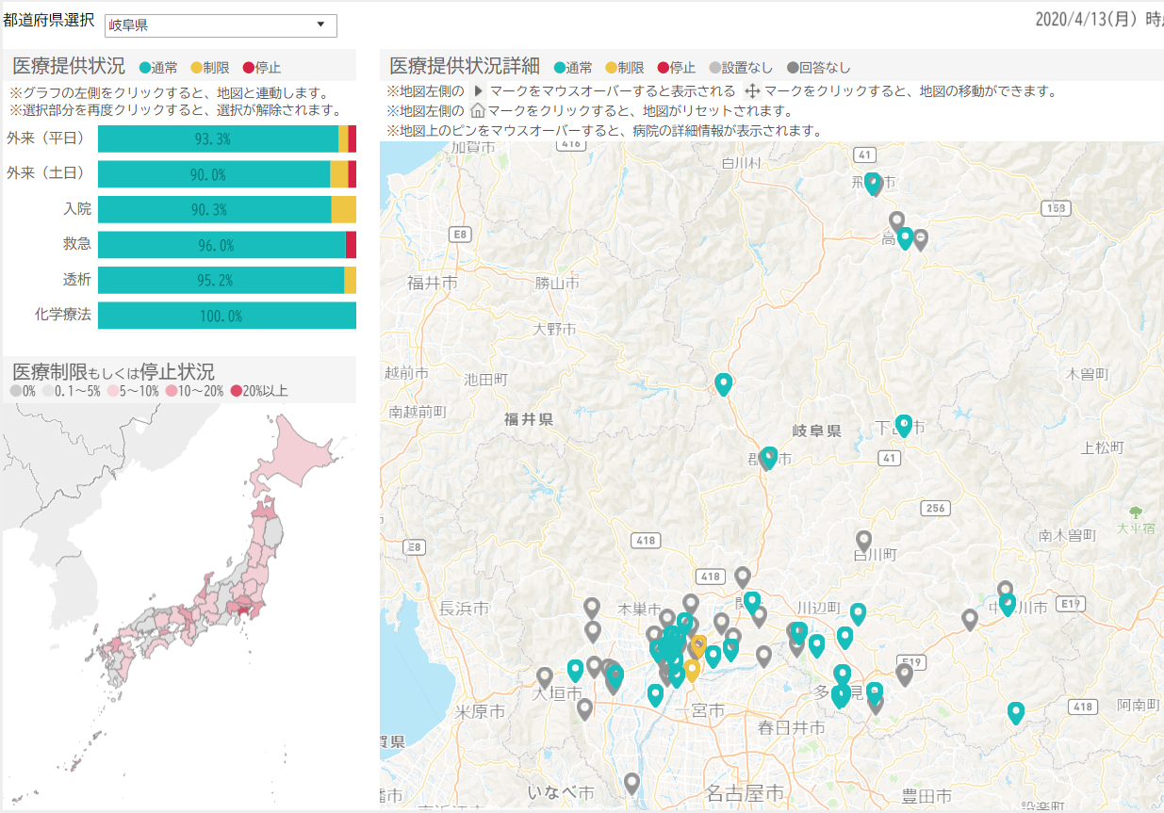Select the yellow 制限 segment of 入院 bar
This screenshot has height=813, width=1164.
pos(343,209)
